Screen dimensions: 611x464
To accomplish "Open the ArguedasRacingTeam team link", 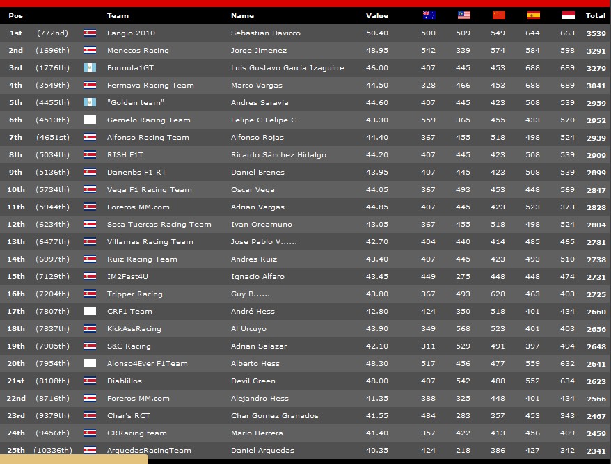I will click(149, 450).
